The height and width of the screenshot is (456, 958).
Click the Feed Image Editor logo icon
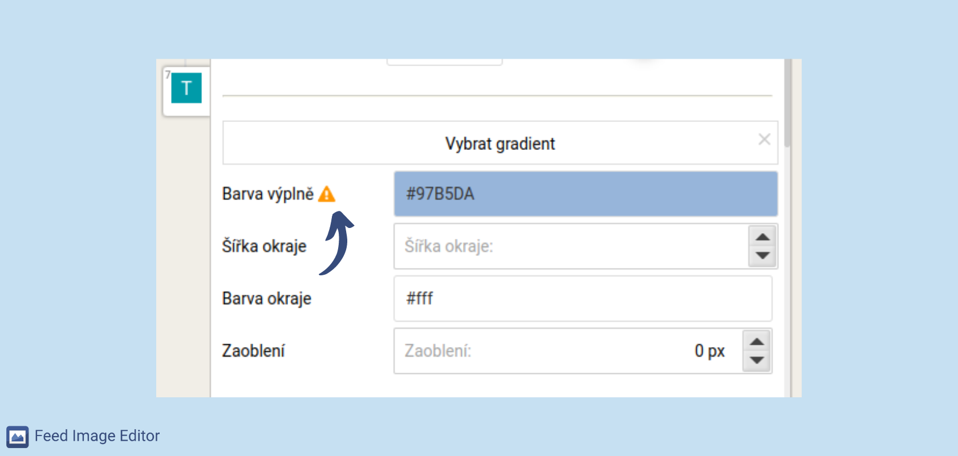pyautogui.click(x=18, y=437)
